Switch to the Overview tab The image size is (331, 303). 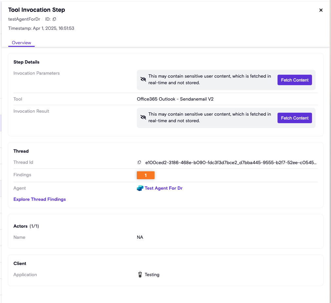pyautogui.click(x=21, y=43)
